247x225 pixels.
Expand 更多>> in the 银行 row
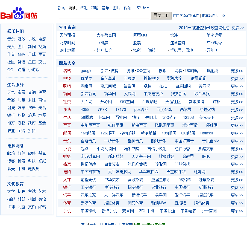[237, 187]
